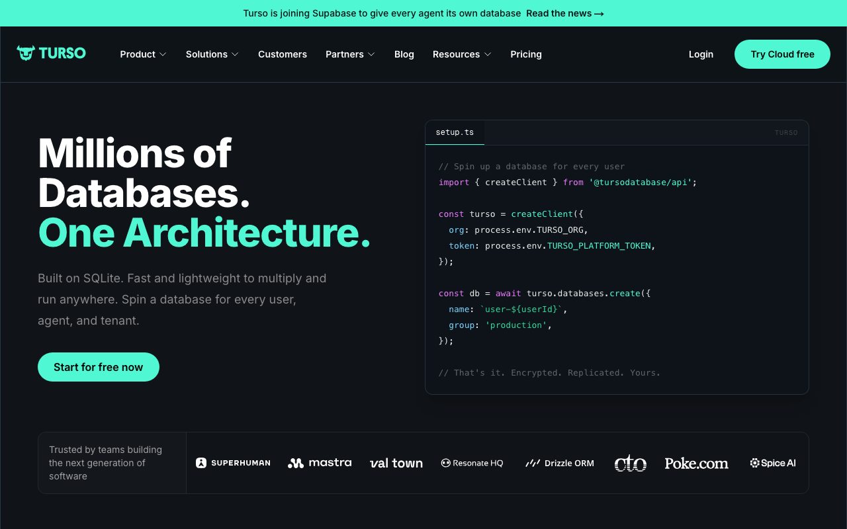Click the TURSO_ORG text in code

[x=562, y=230]
